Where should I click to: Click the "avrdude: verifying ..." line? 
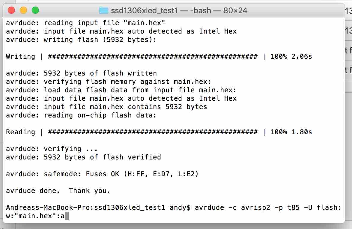tap(52, 149)
